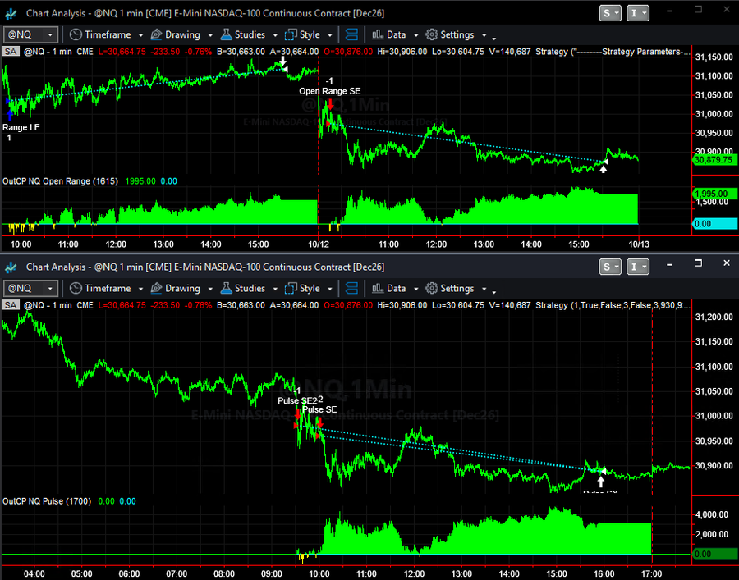Click TradeStation app icon in top title bar
The image size is (739, 580).
(x=11, y=14)
